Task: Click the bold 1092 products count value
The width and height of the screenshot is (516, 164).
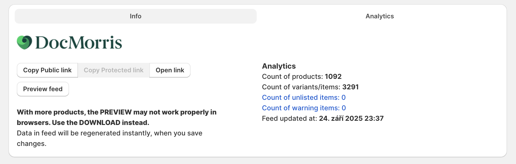Action: click(333, 76)
